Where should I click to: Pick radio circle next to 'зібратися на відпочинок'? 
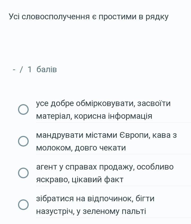click(23, 205)
